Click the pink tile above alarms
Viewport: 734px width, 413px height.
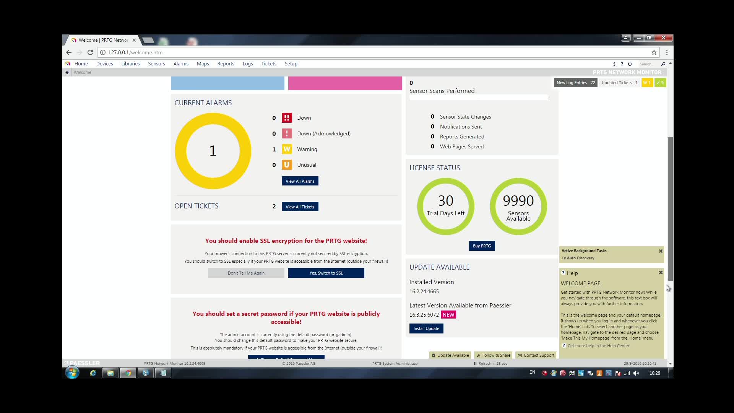tap(345, 83)
